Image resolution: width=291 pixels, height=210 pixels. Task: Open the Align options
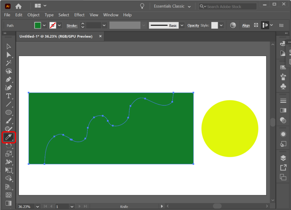point(246,25)
